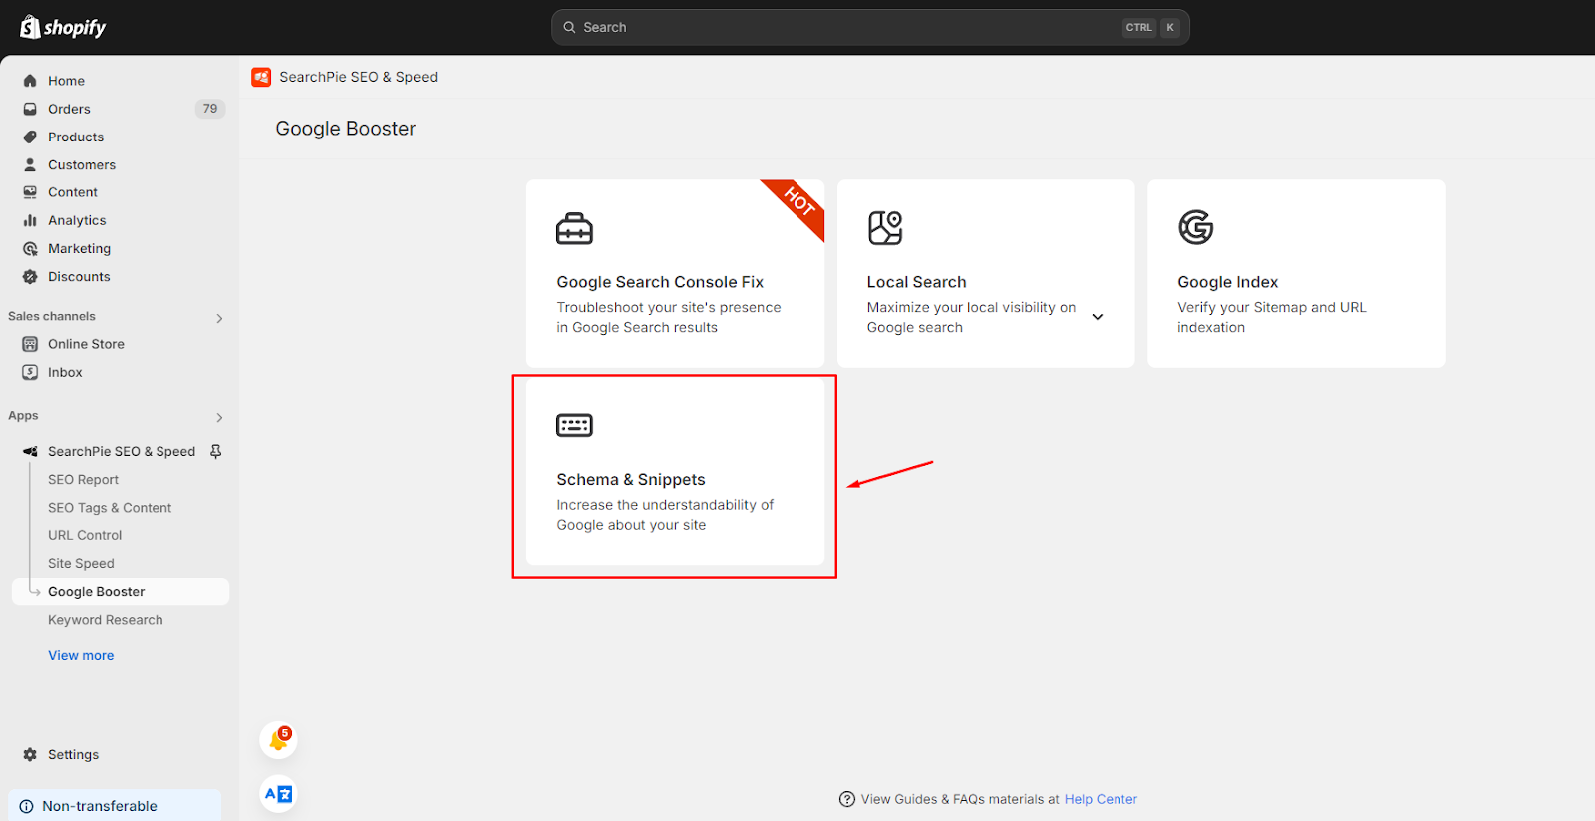Open SEO Report submenu item

pyautogui.click(x=83, y=479)
